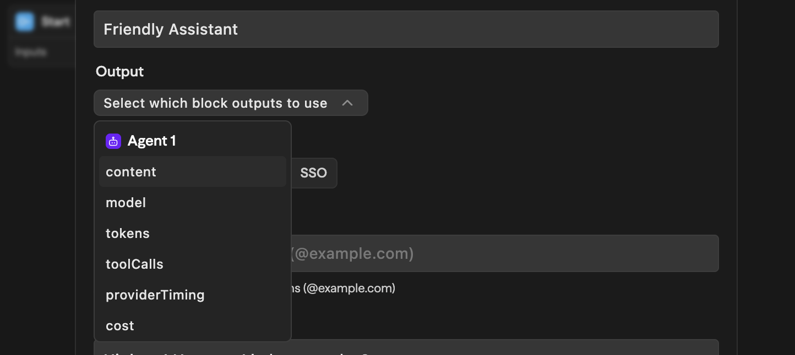This screenshot has width=795, height=355.
Task: Open the Inputs section in the sidebar
Action: (31, 52)
